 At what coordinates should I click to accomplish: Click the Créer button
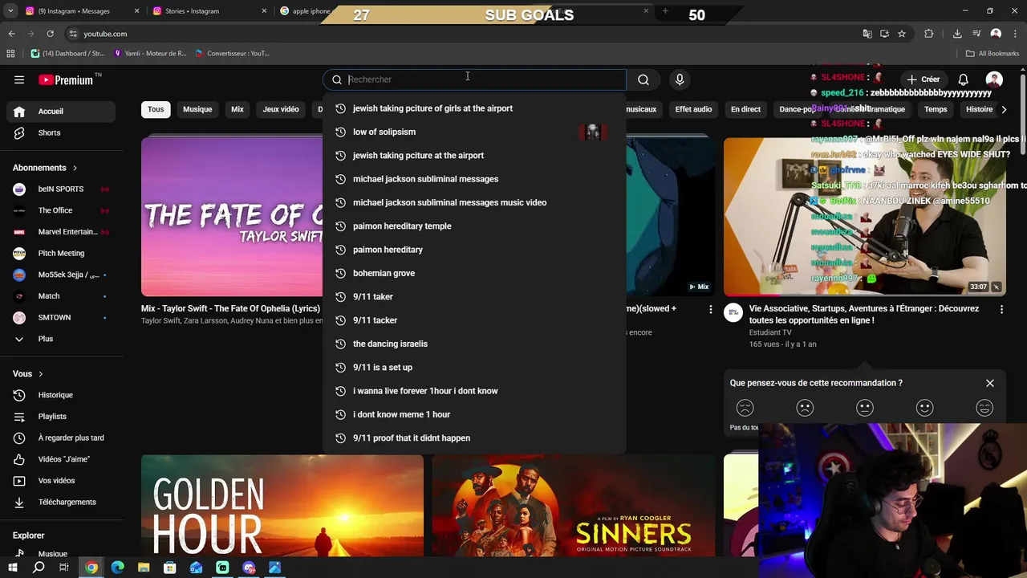[923, 79]
